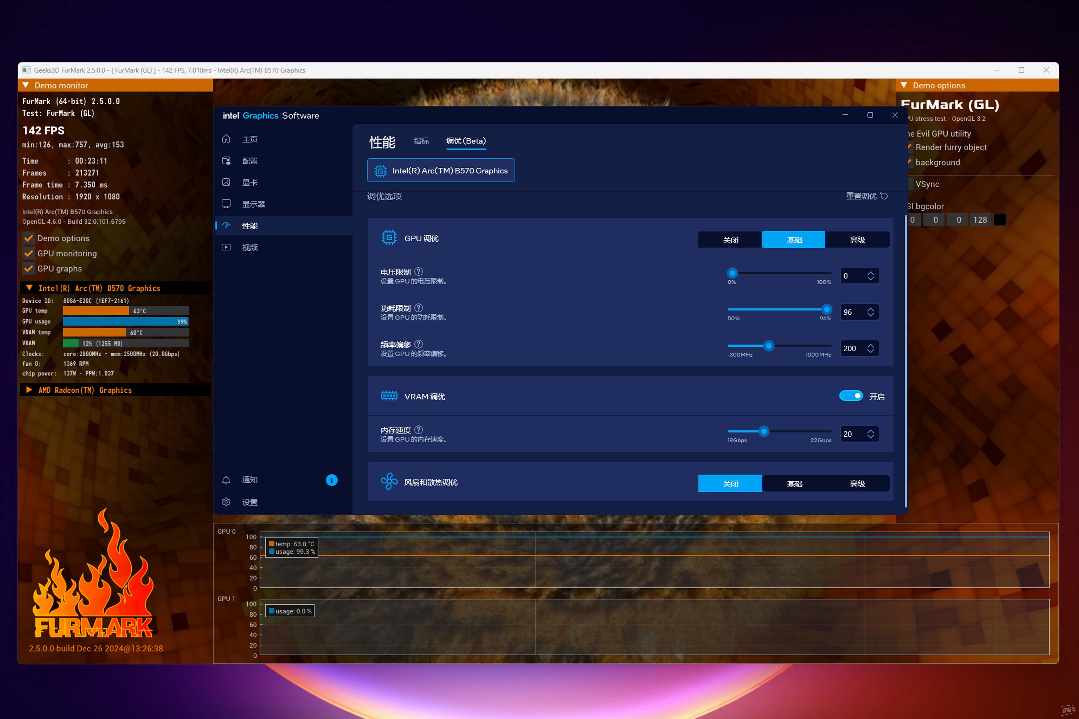1079x719 pixels.
Task: Select 关闭 button for 风扇和散热调优
Action: [730, 484]
